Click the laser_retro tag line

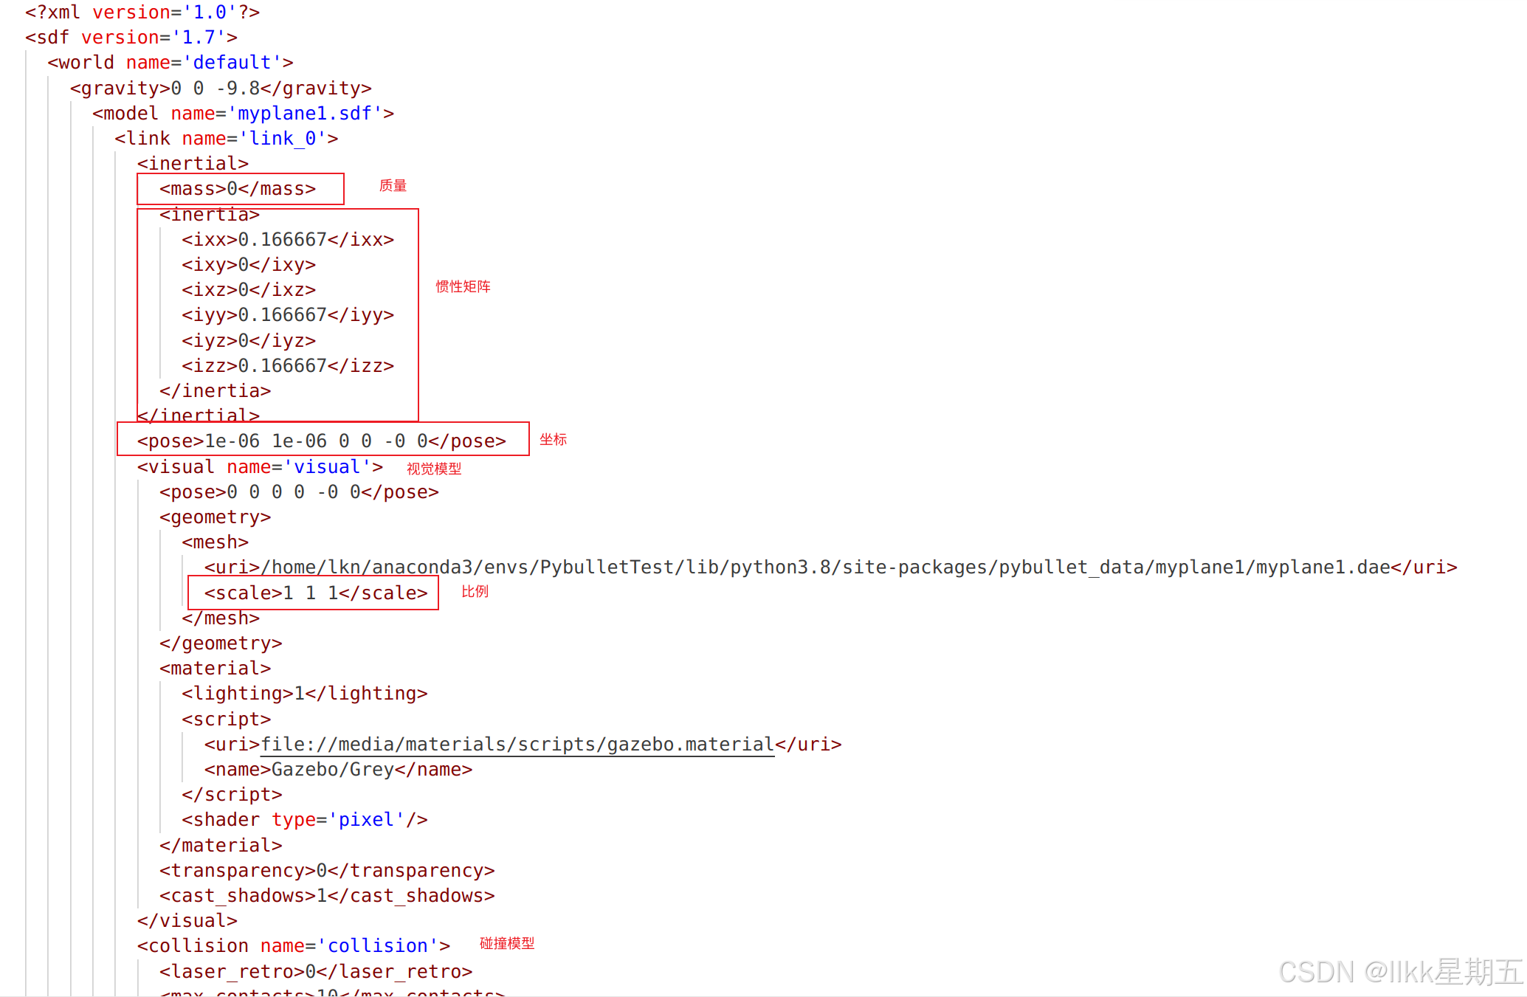315,971
